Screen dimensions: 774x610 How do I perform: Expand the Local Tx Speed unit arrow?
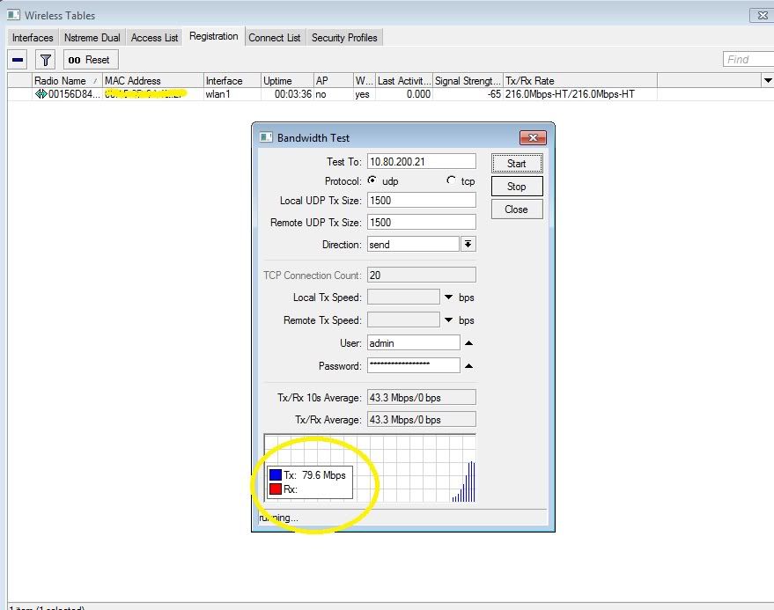coord(448,298)
